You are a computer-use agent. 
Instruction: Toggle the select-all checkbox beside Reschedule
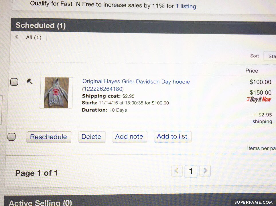pos(11,137)
